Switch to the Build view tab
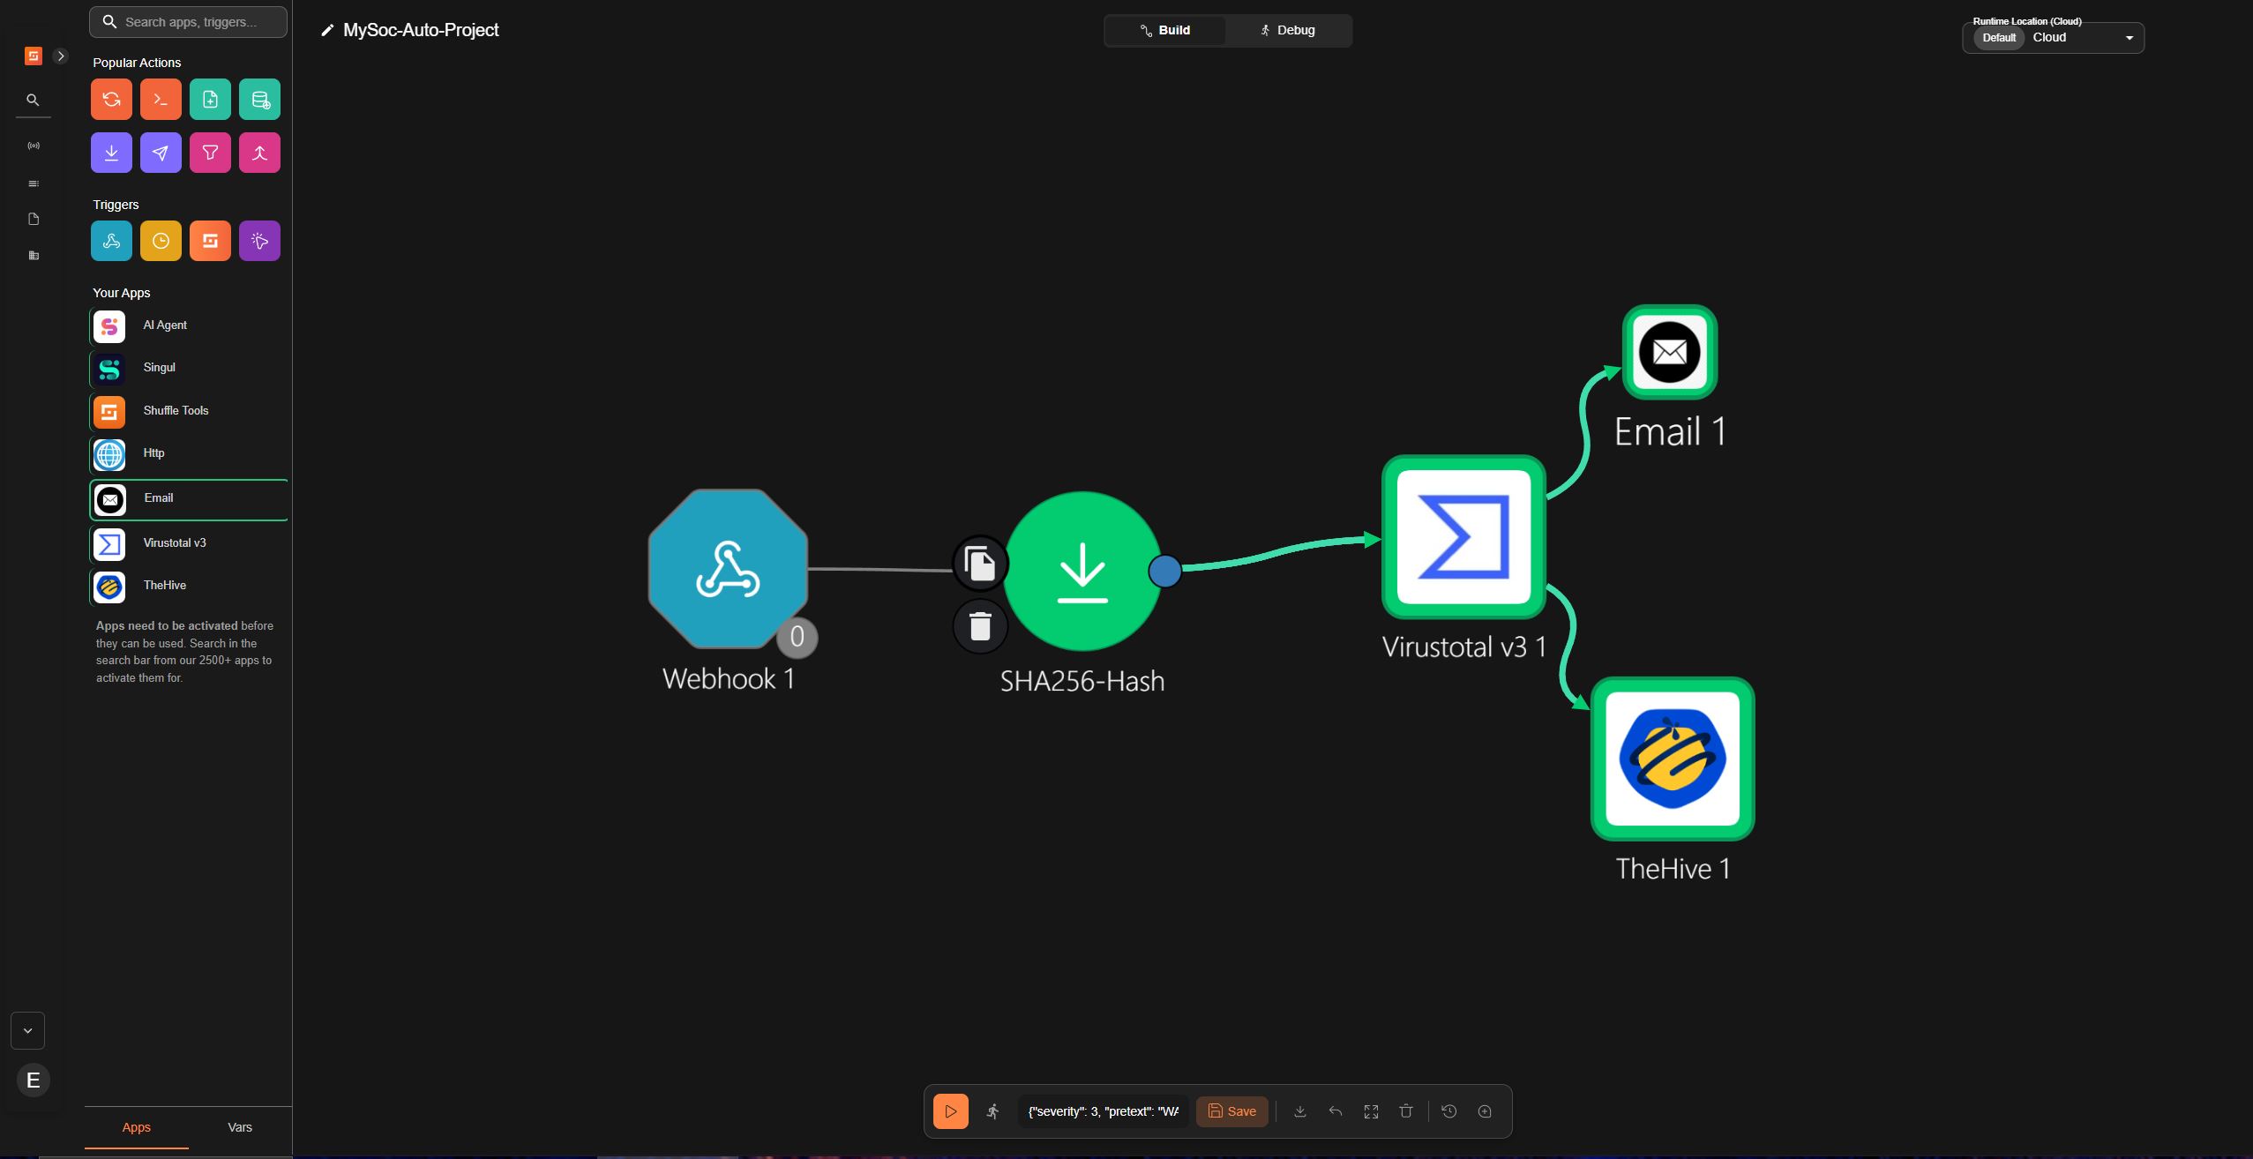 (x=1165, y=30)
